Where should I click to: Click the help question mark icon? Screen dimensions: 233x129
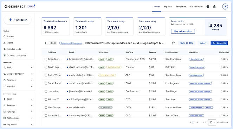(x=208, y=7)
